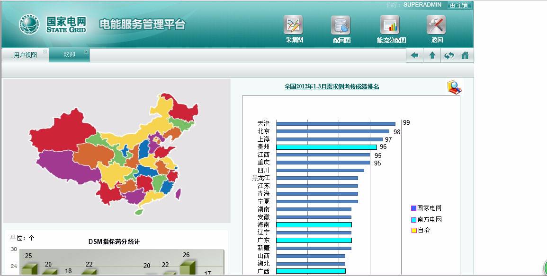This screenshot has height=276, width=547.
Task: Click the 山西 label in the ranking
Action: click(263, 256)
